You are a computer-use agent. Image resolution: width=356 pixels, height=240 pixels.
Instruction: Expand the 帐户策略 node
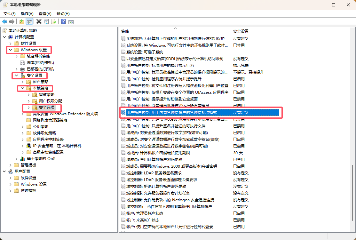[23, 82]
